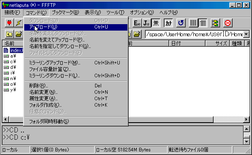The height and width of the screenshot is (155, 252).
Task: Select the 無 (no conversion) kanji button
Action: (156, 23)
